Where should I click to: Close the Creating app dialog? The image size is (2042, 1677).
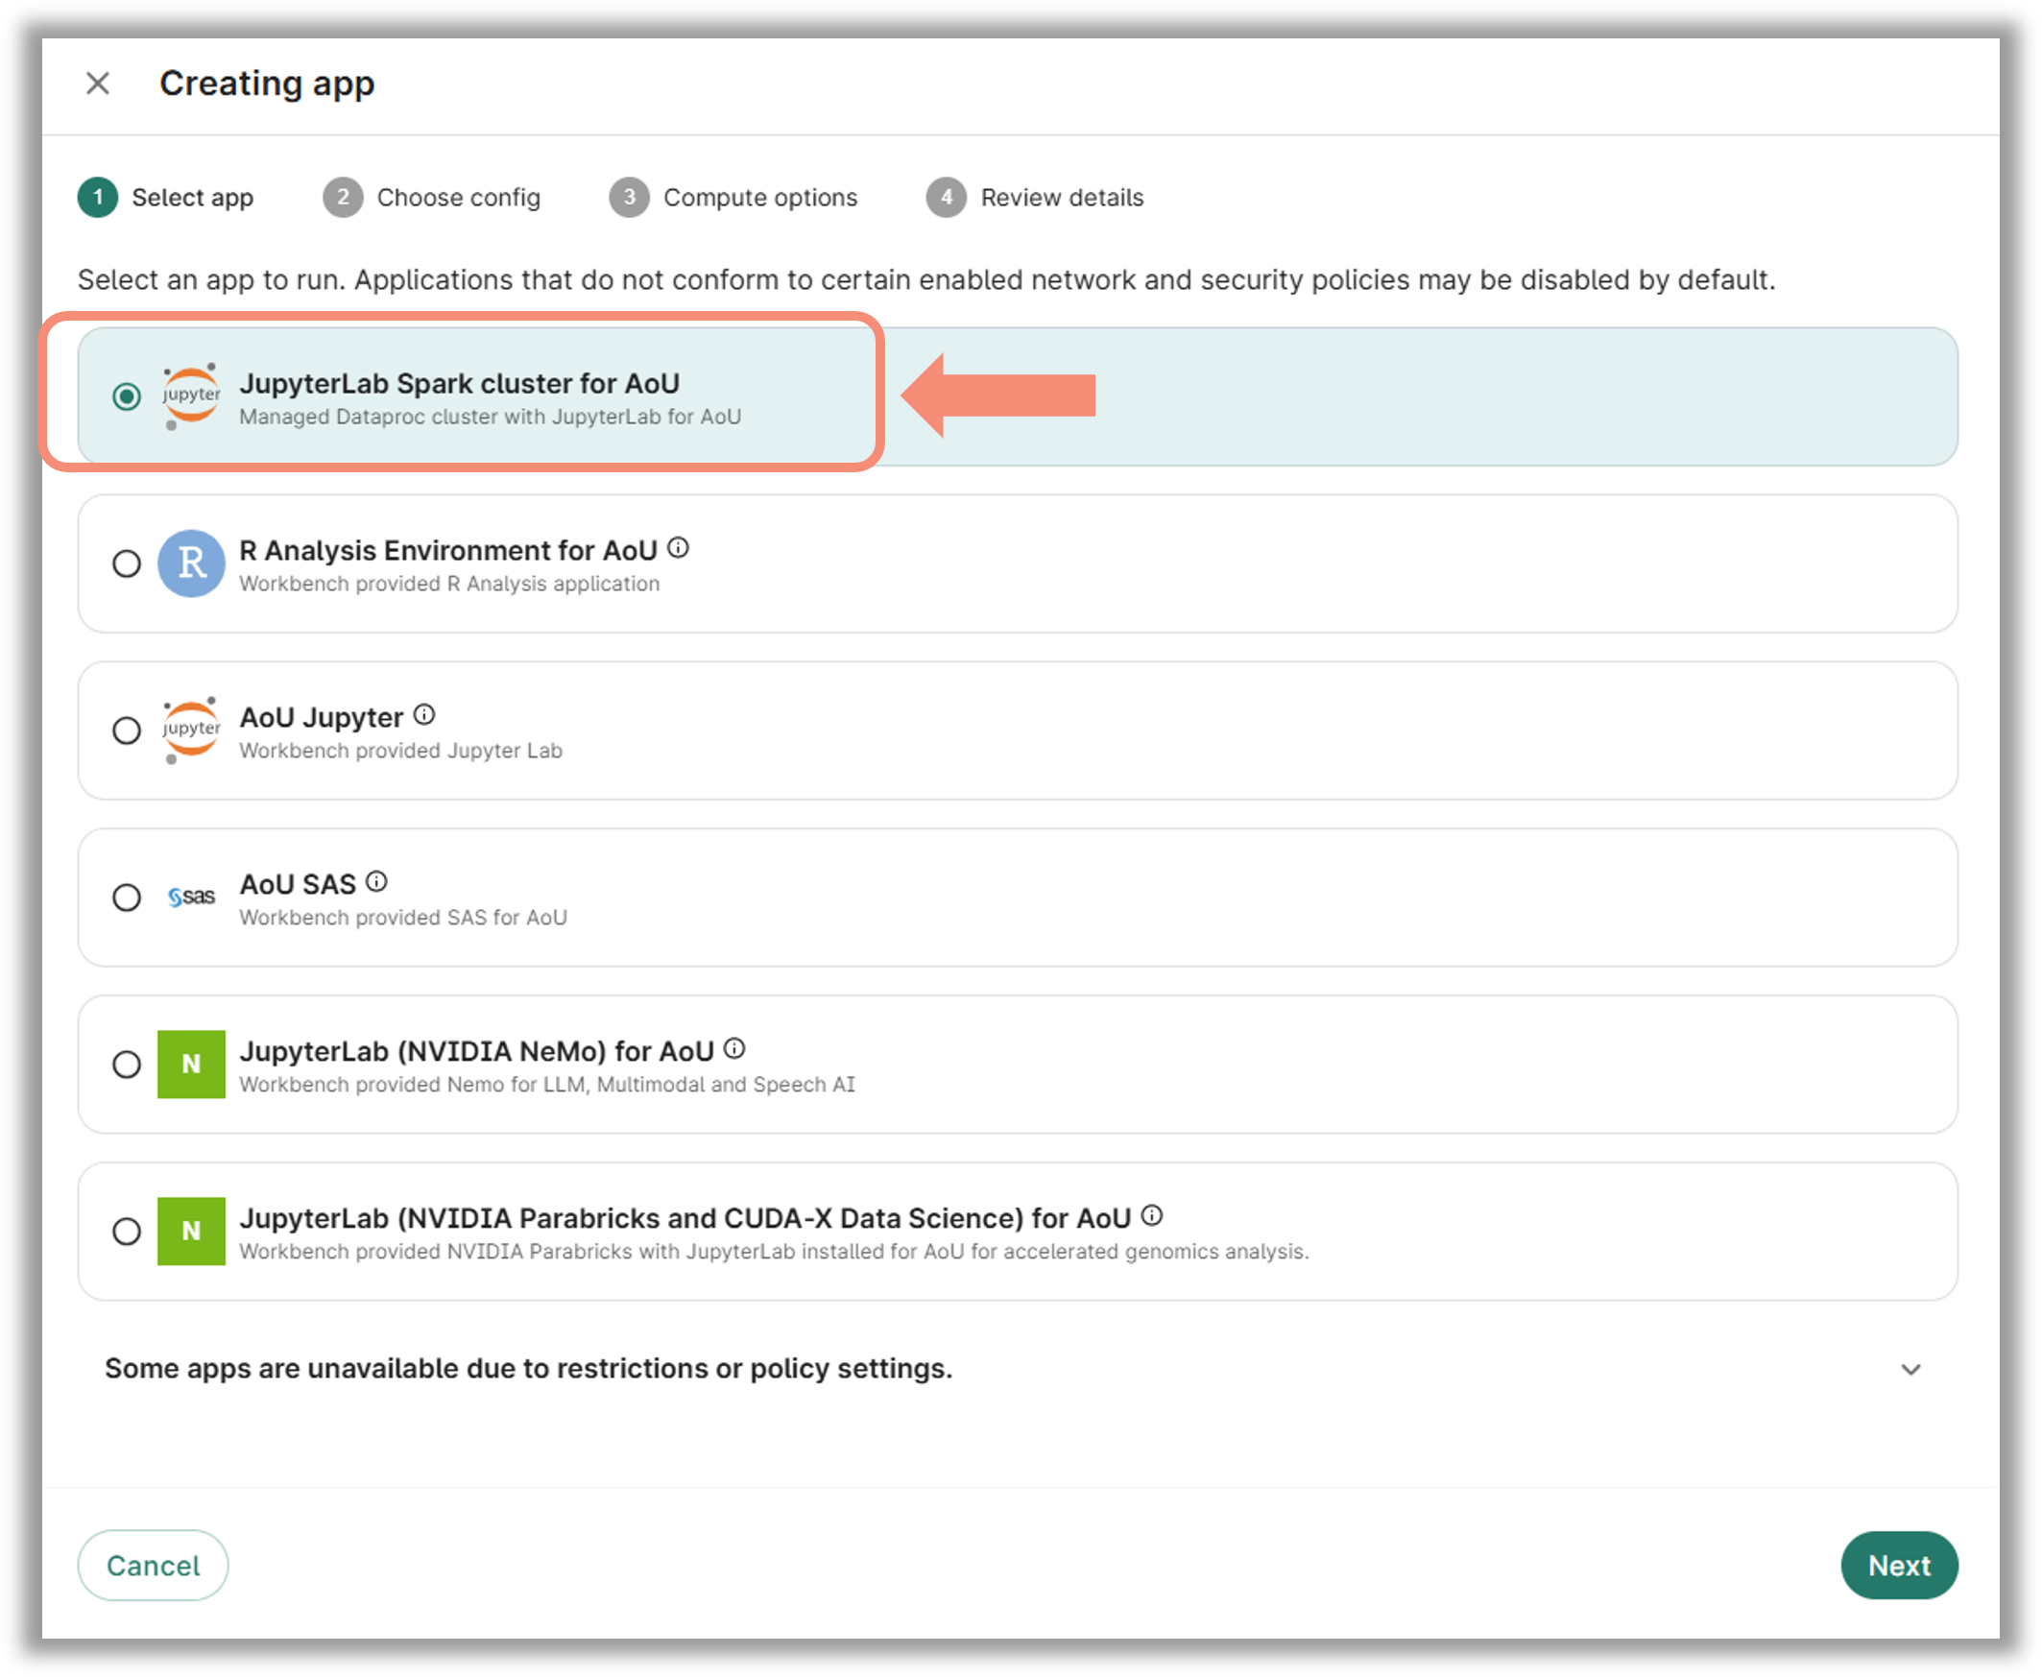98,84
